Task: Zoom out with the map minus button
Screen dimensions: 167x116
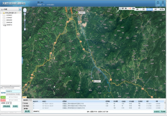Action: click(x=25, y=29)
